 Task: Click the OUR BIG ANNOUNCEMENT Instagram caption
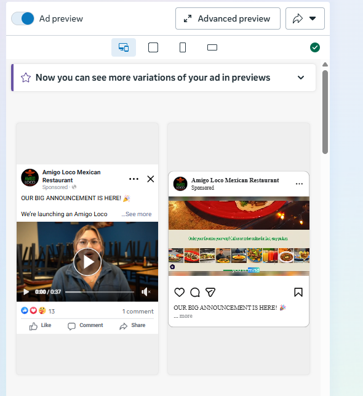tap(229, 307)
